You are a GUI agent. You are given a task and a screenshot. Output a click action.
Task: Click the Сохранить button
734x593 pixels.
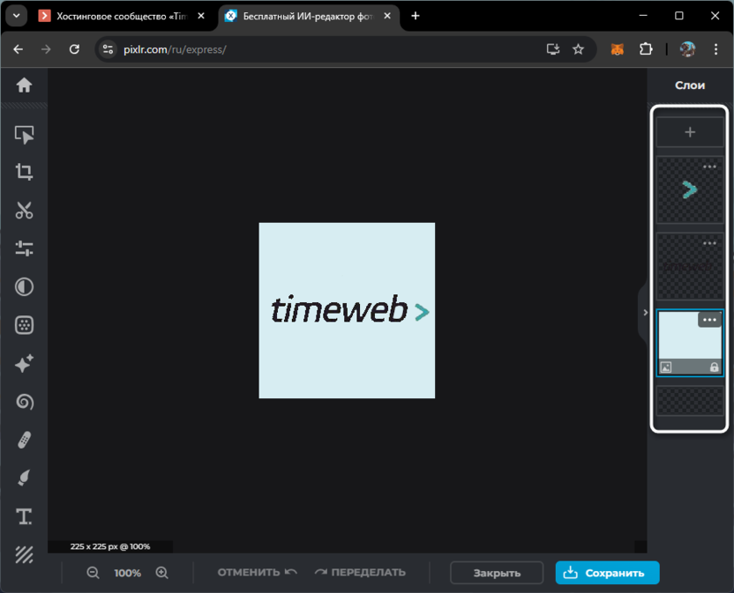coord(607,573)
